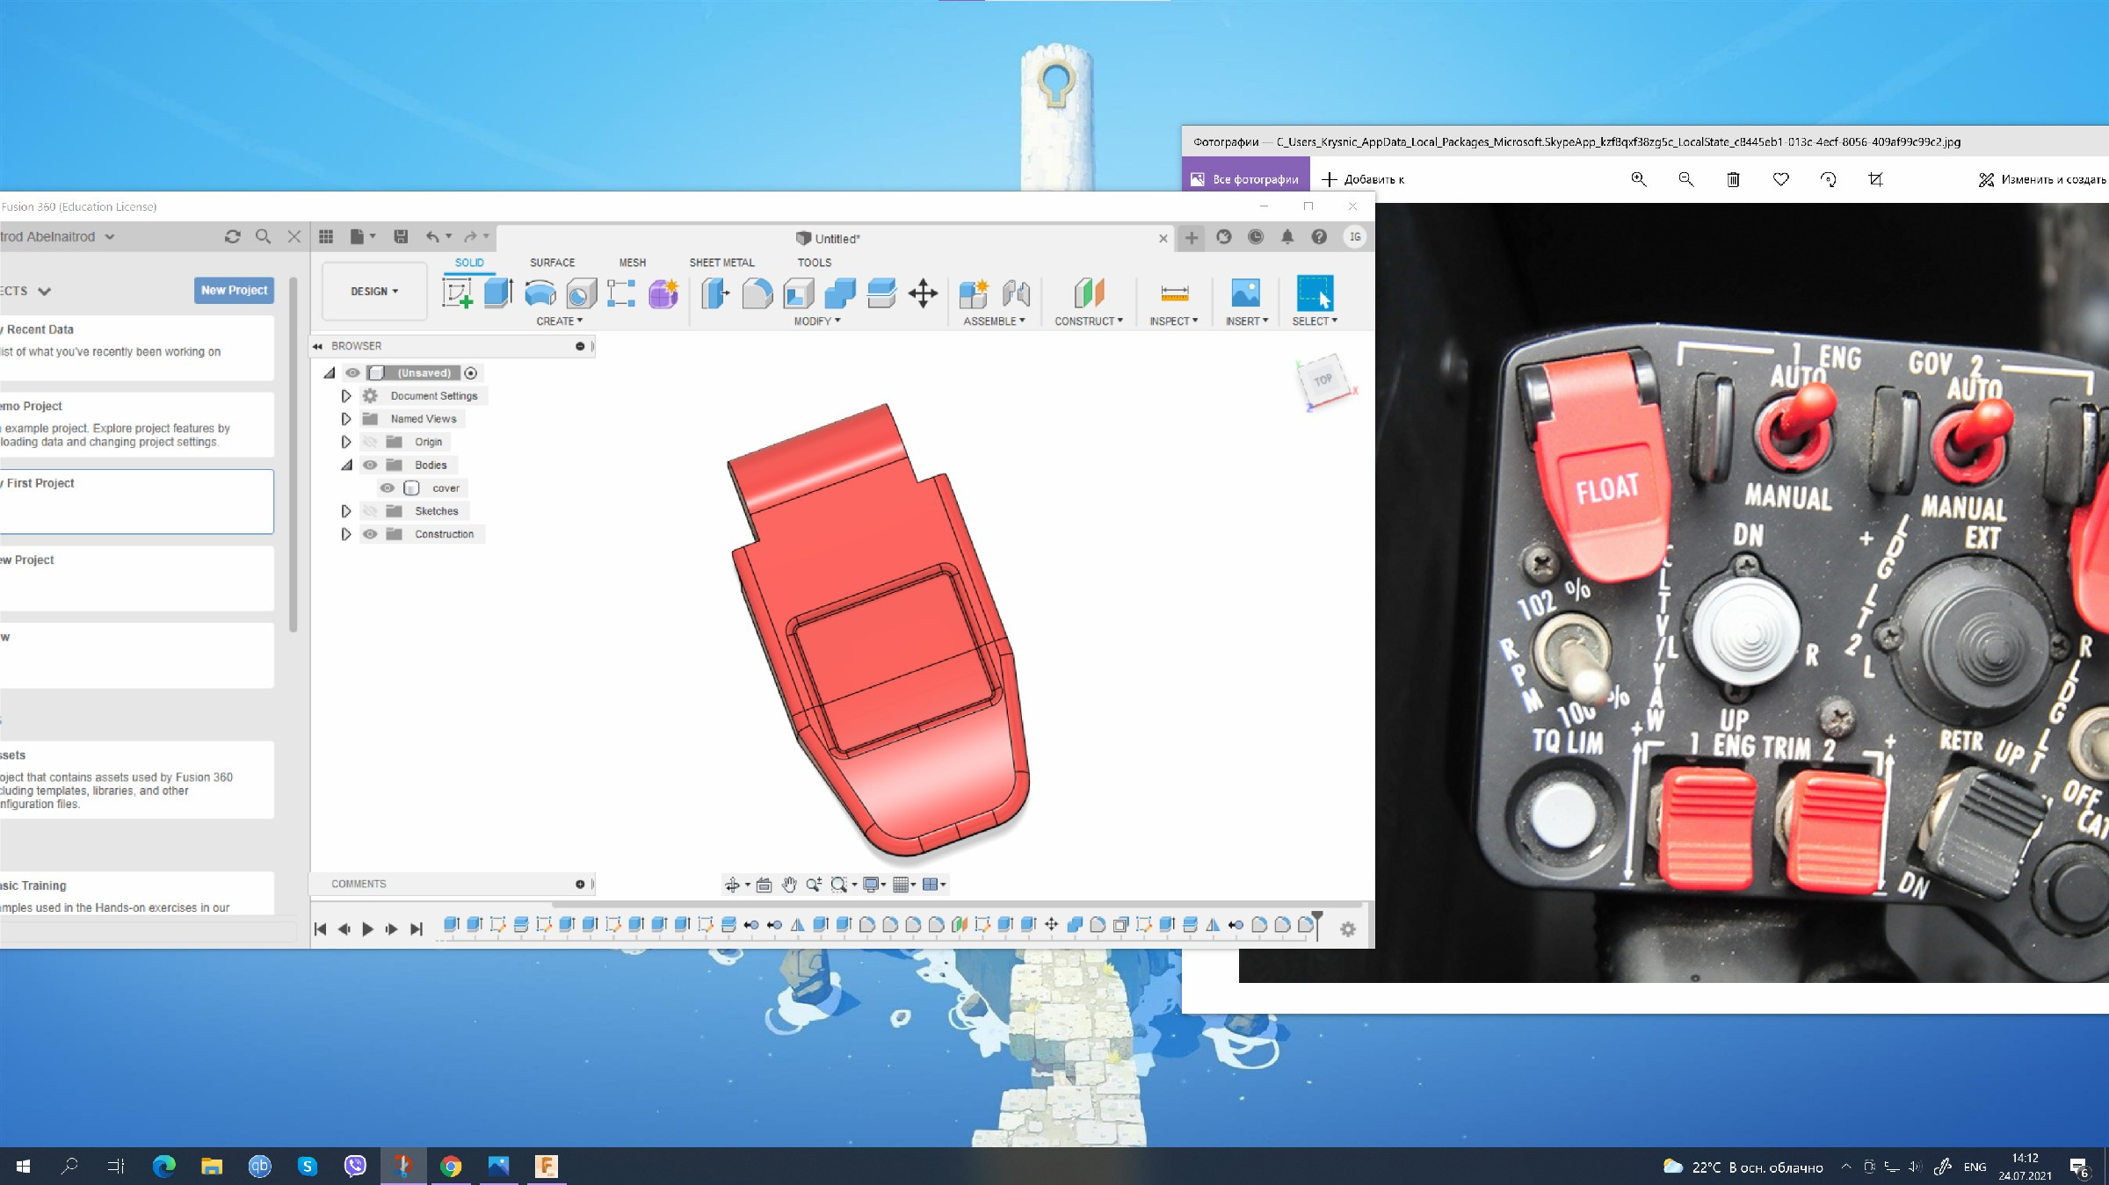2109x1185 pixels.
Task: Click the TOP face of ViewCube
Action: point(1323,379)
